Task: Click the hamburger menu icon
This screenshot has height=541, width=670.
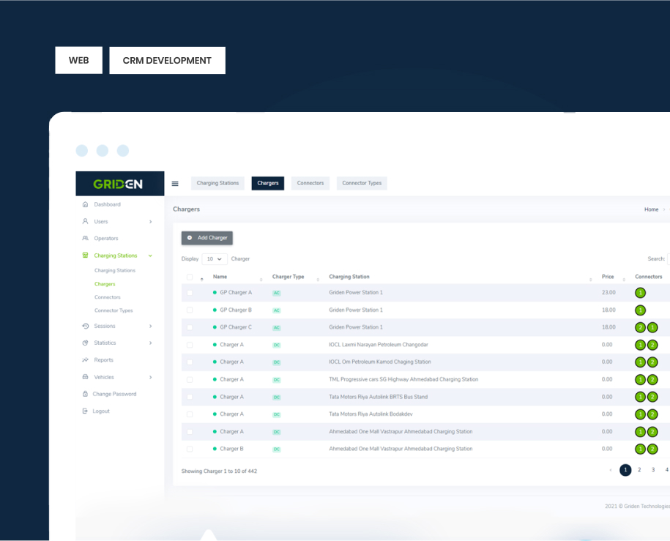Action: 175,184
